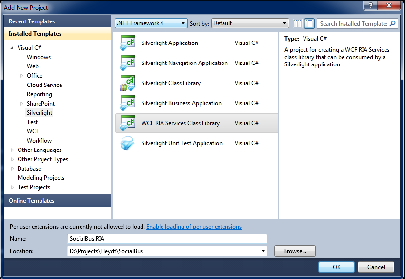
Task: Select the Installed Templates section
Action: click(58, 34)
